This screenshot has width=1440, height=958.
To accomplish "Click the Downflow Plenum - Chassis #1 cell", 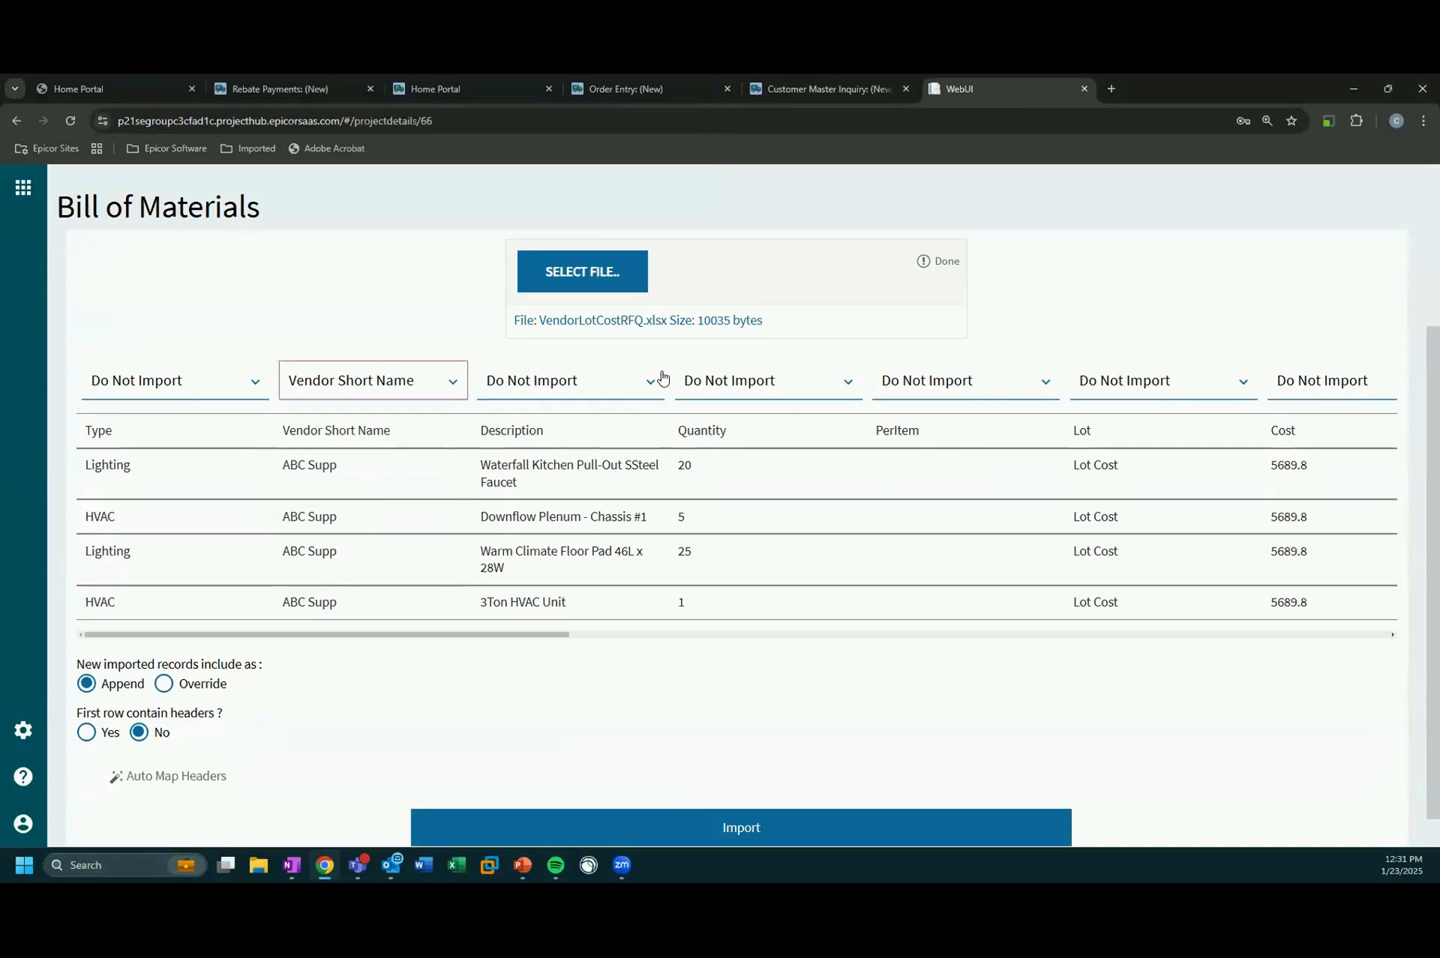I will 563,516.
